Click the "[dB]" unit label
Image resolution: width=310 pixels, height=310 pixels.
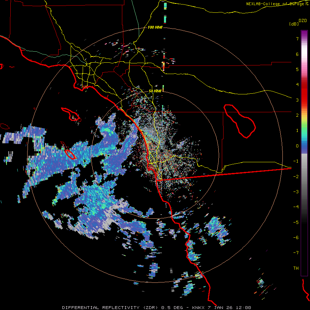294,24
